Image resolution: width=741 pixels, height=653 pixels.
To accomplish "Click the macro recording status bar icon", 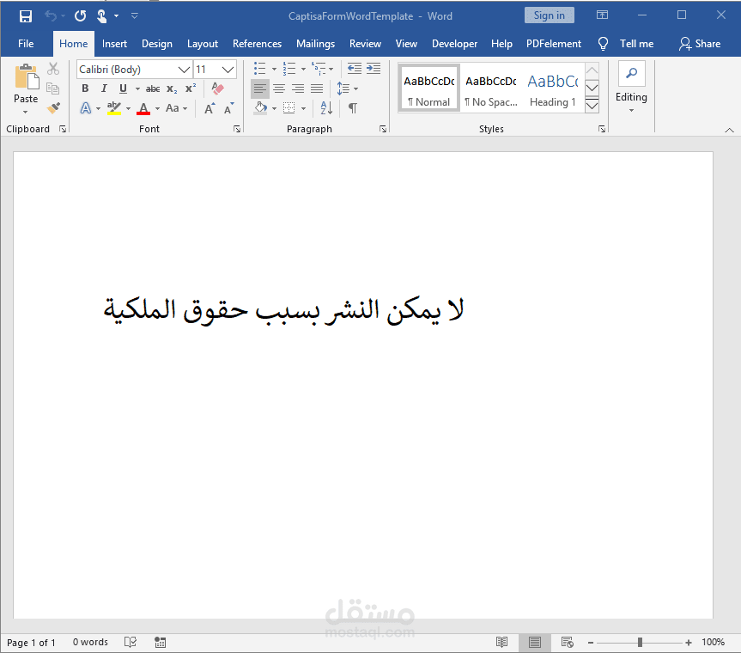I will [x=161, y=642].
